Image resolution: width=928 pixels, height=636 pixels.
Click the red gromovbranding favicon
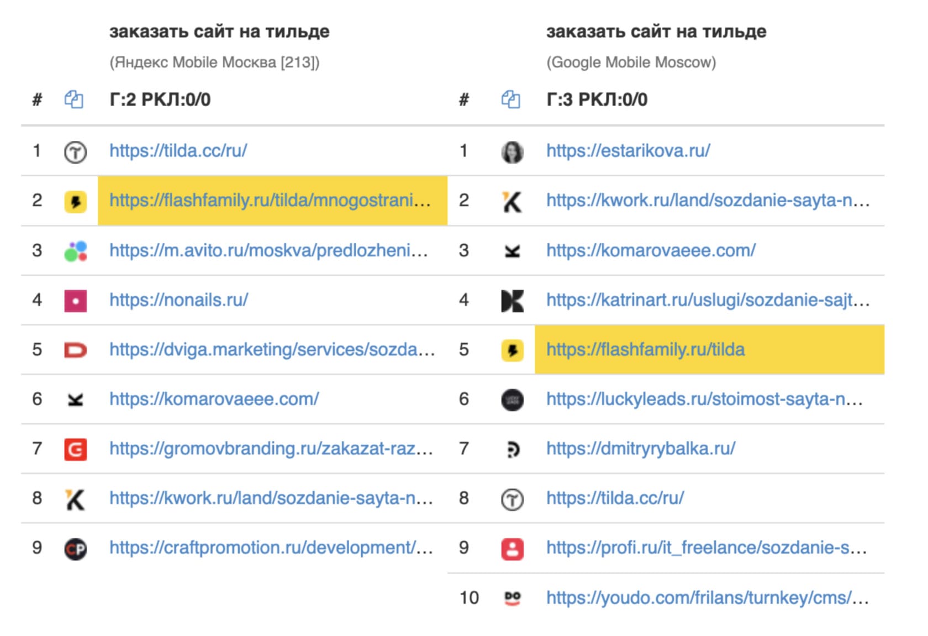(x=75, y=449)
